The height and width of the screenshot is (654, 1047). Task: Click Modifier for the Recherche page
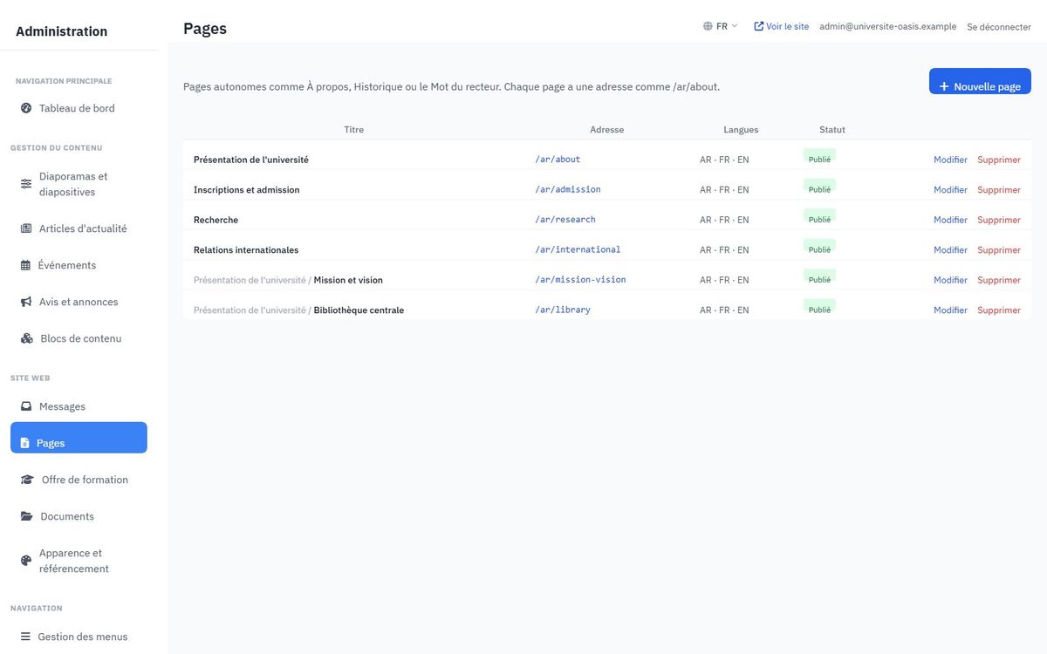pos(950,220)
